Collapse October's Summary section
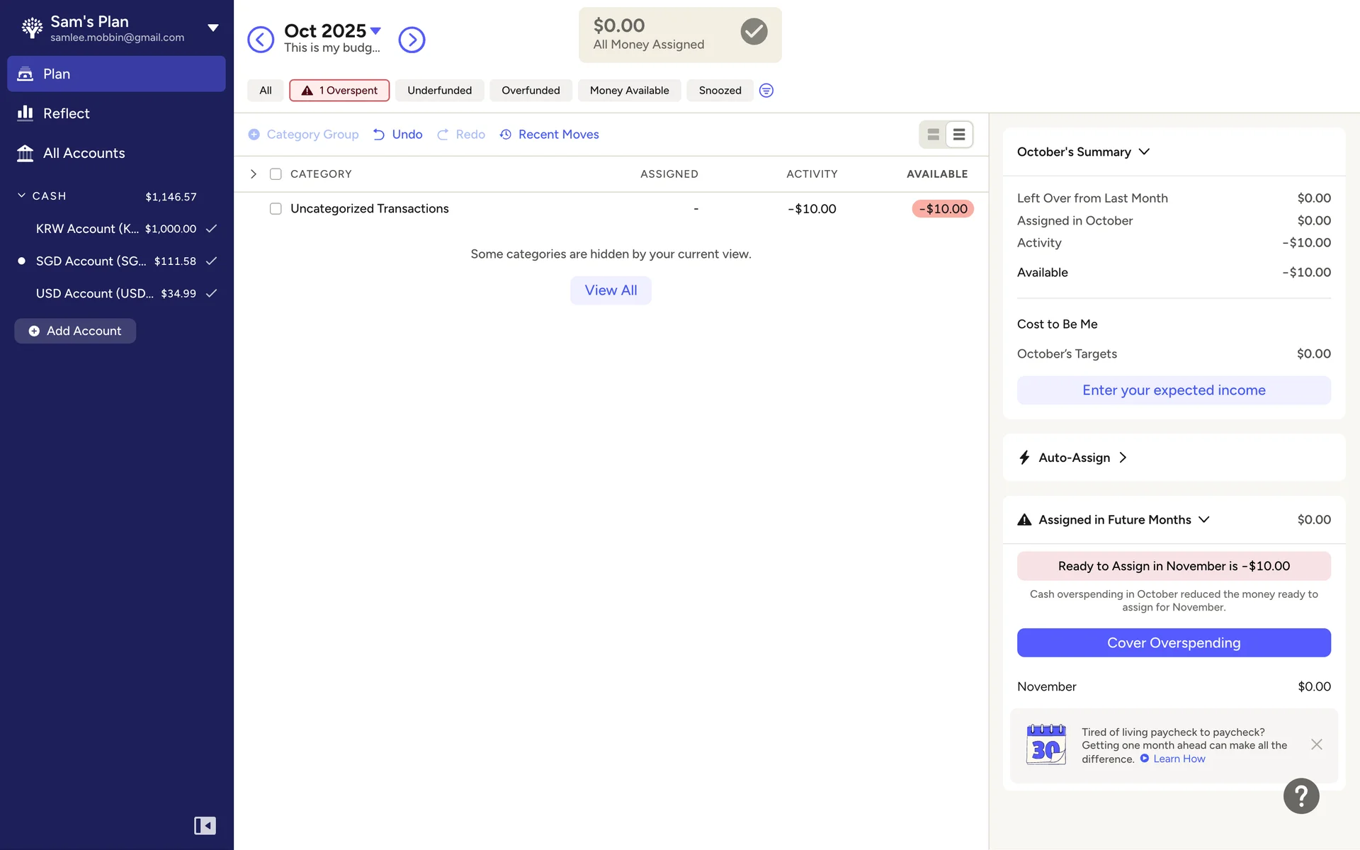Viewport: 1360px width, 850px height. [x=1144, y=152]
